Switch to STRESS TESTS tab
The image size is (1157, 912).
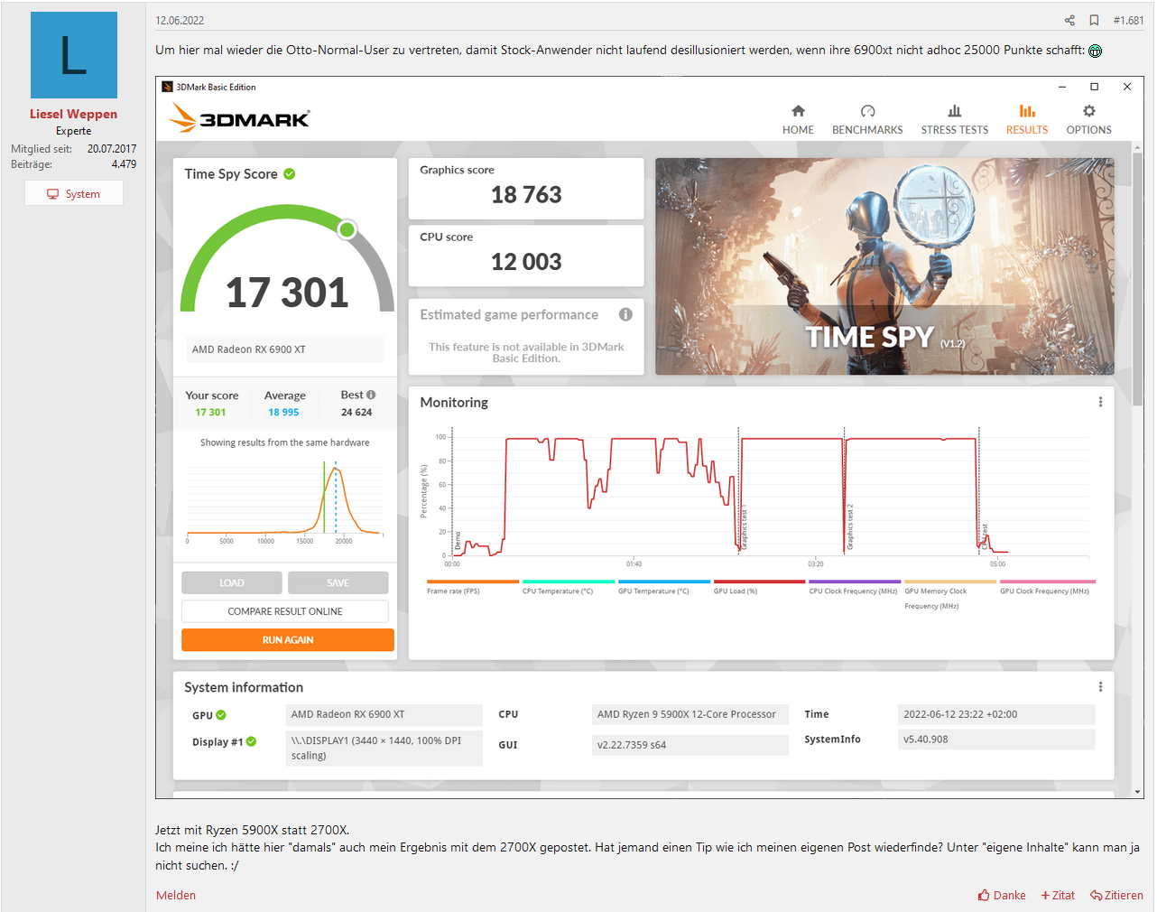pos(955,119)
